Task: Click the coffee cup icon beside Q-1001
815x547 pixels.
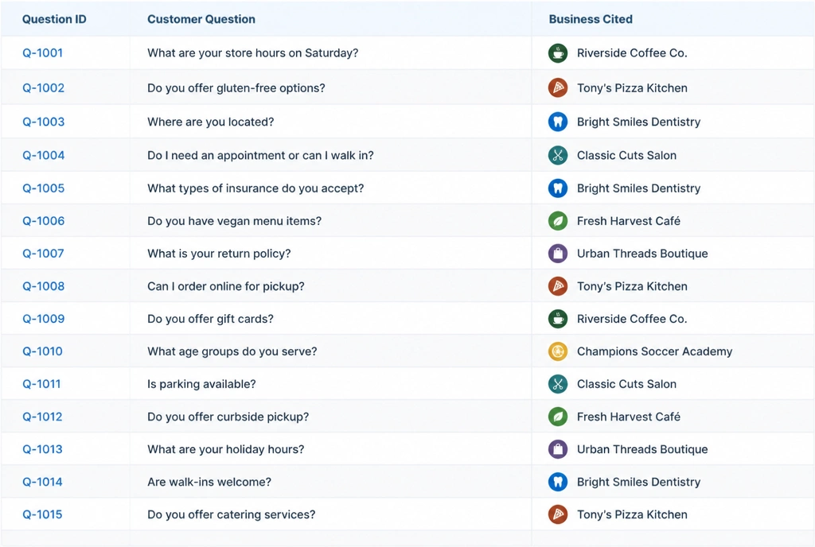Action: (x=558, y=53)
